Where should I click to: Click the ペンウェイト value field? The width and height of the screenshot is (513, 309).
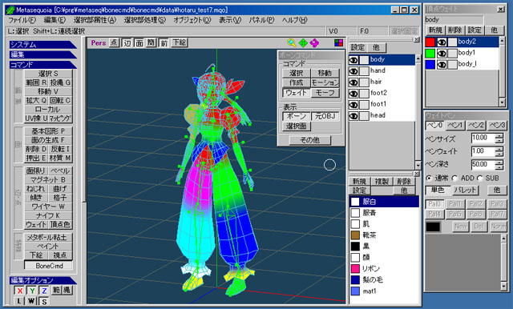(483, 151)
